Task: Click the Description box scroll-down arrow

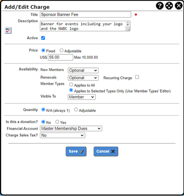Action: [x=128, y=25]
